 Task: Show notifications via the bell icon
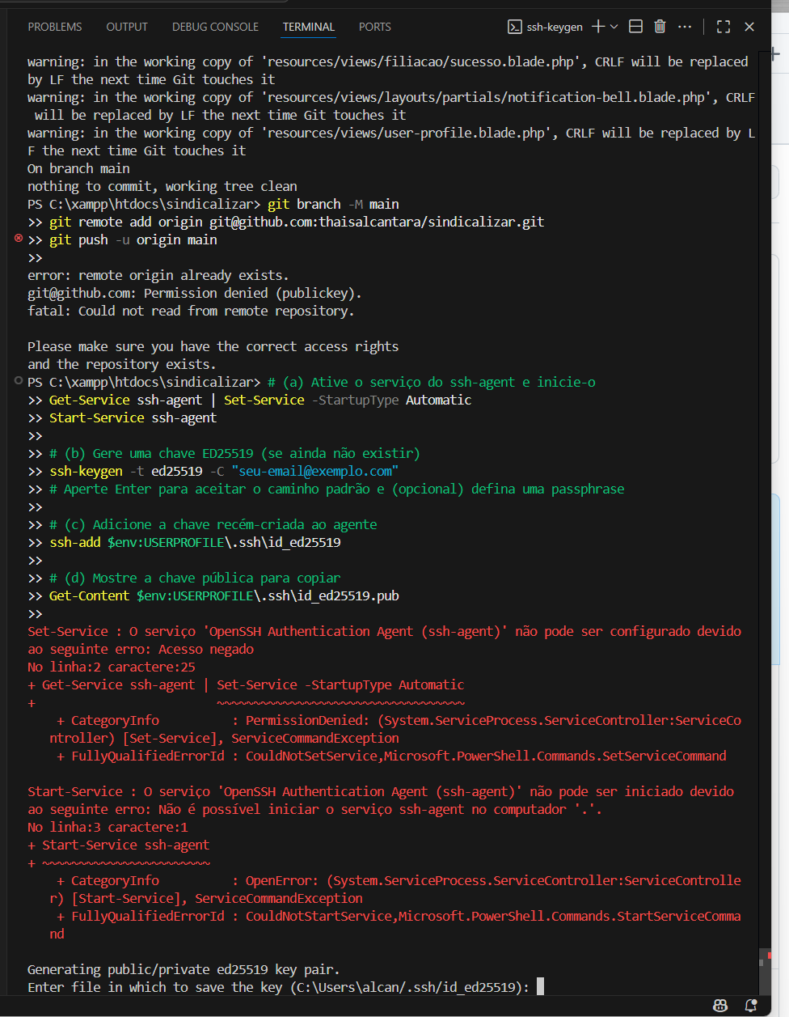click(751, 1006)
